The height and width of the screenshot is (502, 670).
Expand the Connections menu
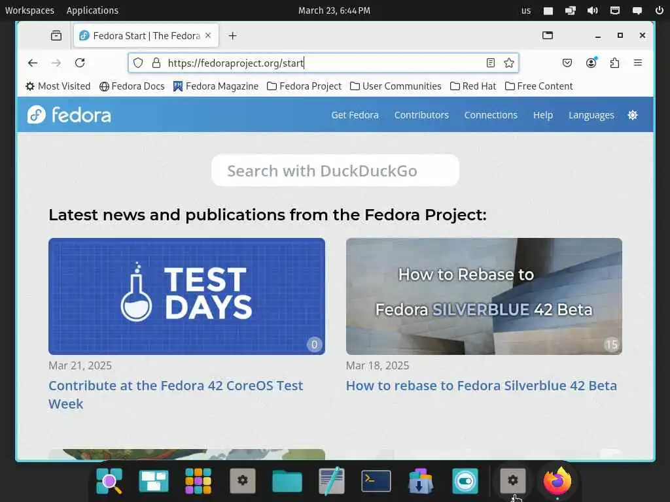pos(491,115)
